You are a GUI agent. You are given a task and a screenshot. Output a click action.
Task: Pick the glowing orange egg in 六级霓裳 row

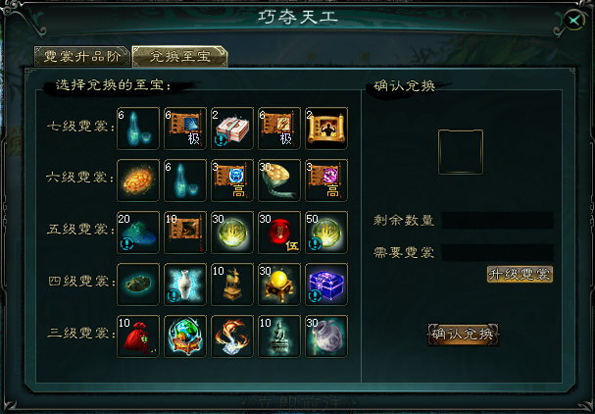tap(138, 181)
